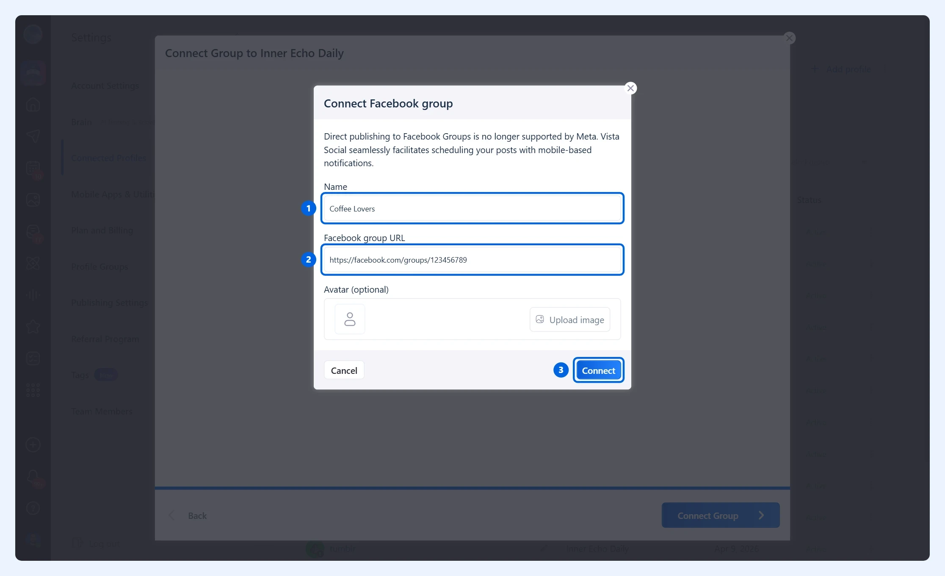The height and width of the screenshot is (576, 945).
Task: Open Tags in settings menu
Action: point(80,375)
